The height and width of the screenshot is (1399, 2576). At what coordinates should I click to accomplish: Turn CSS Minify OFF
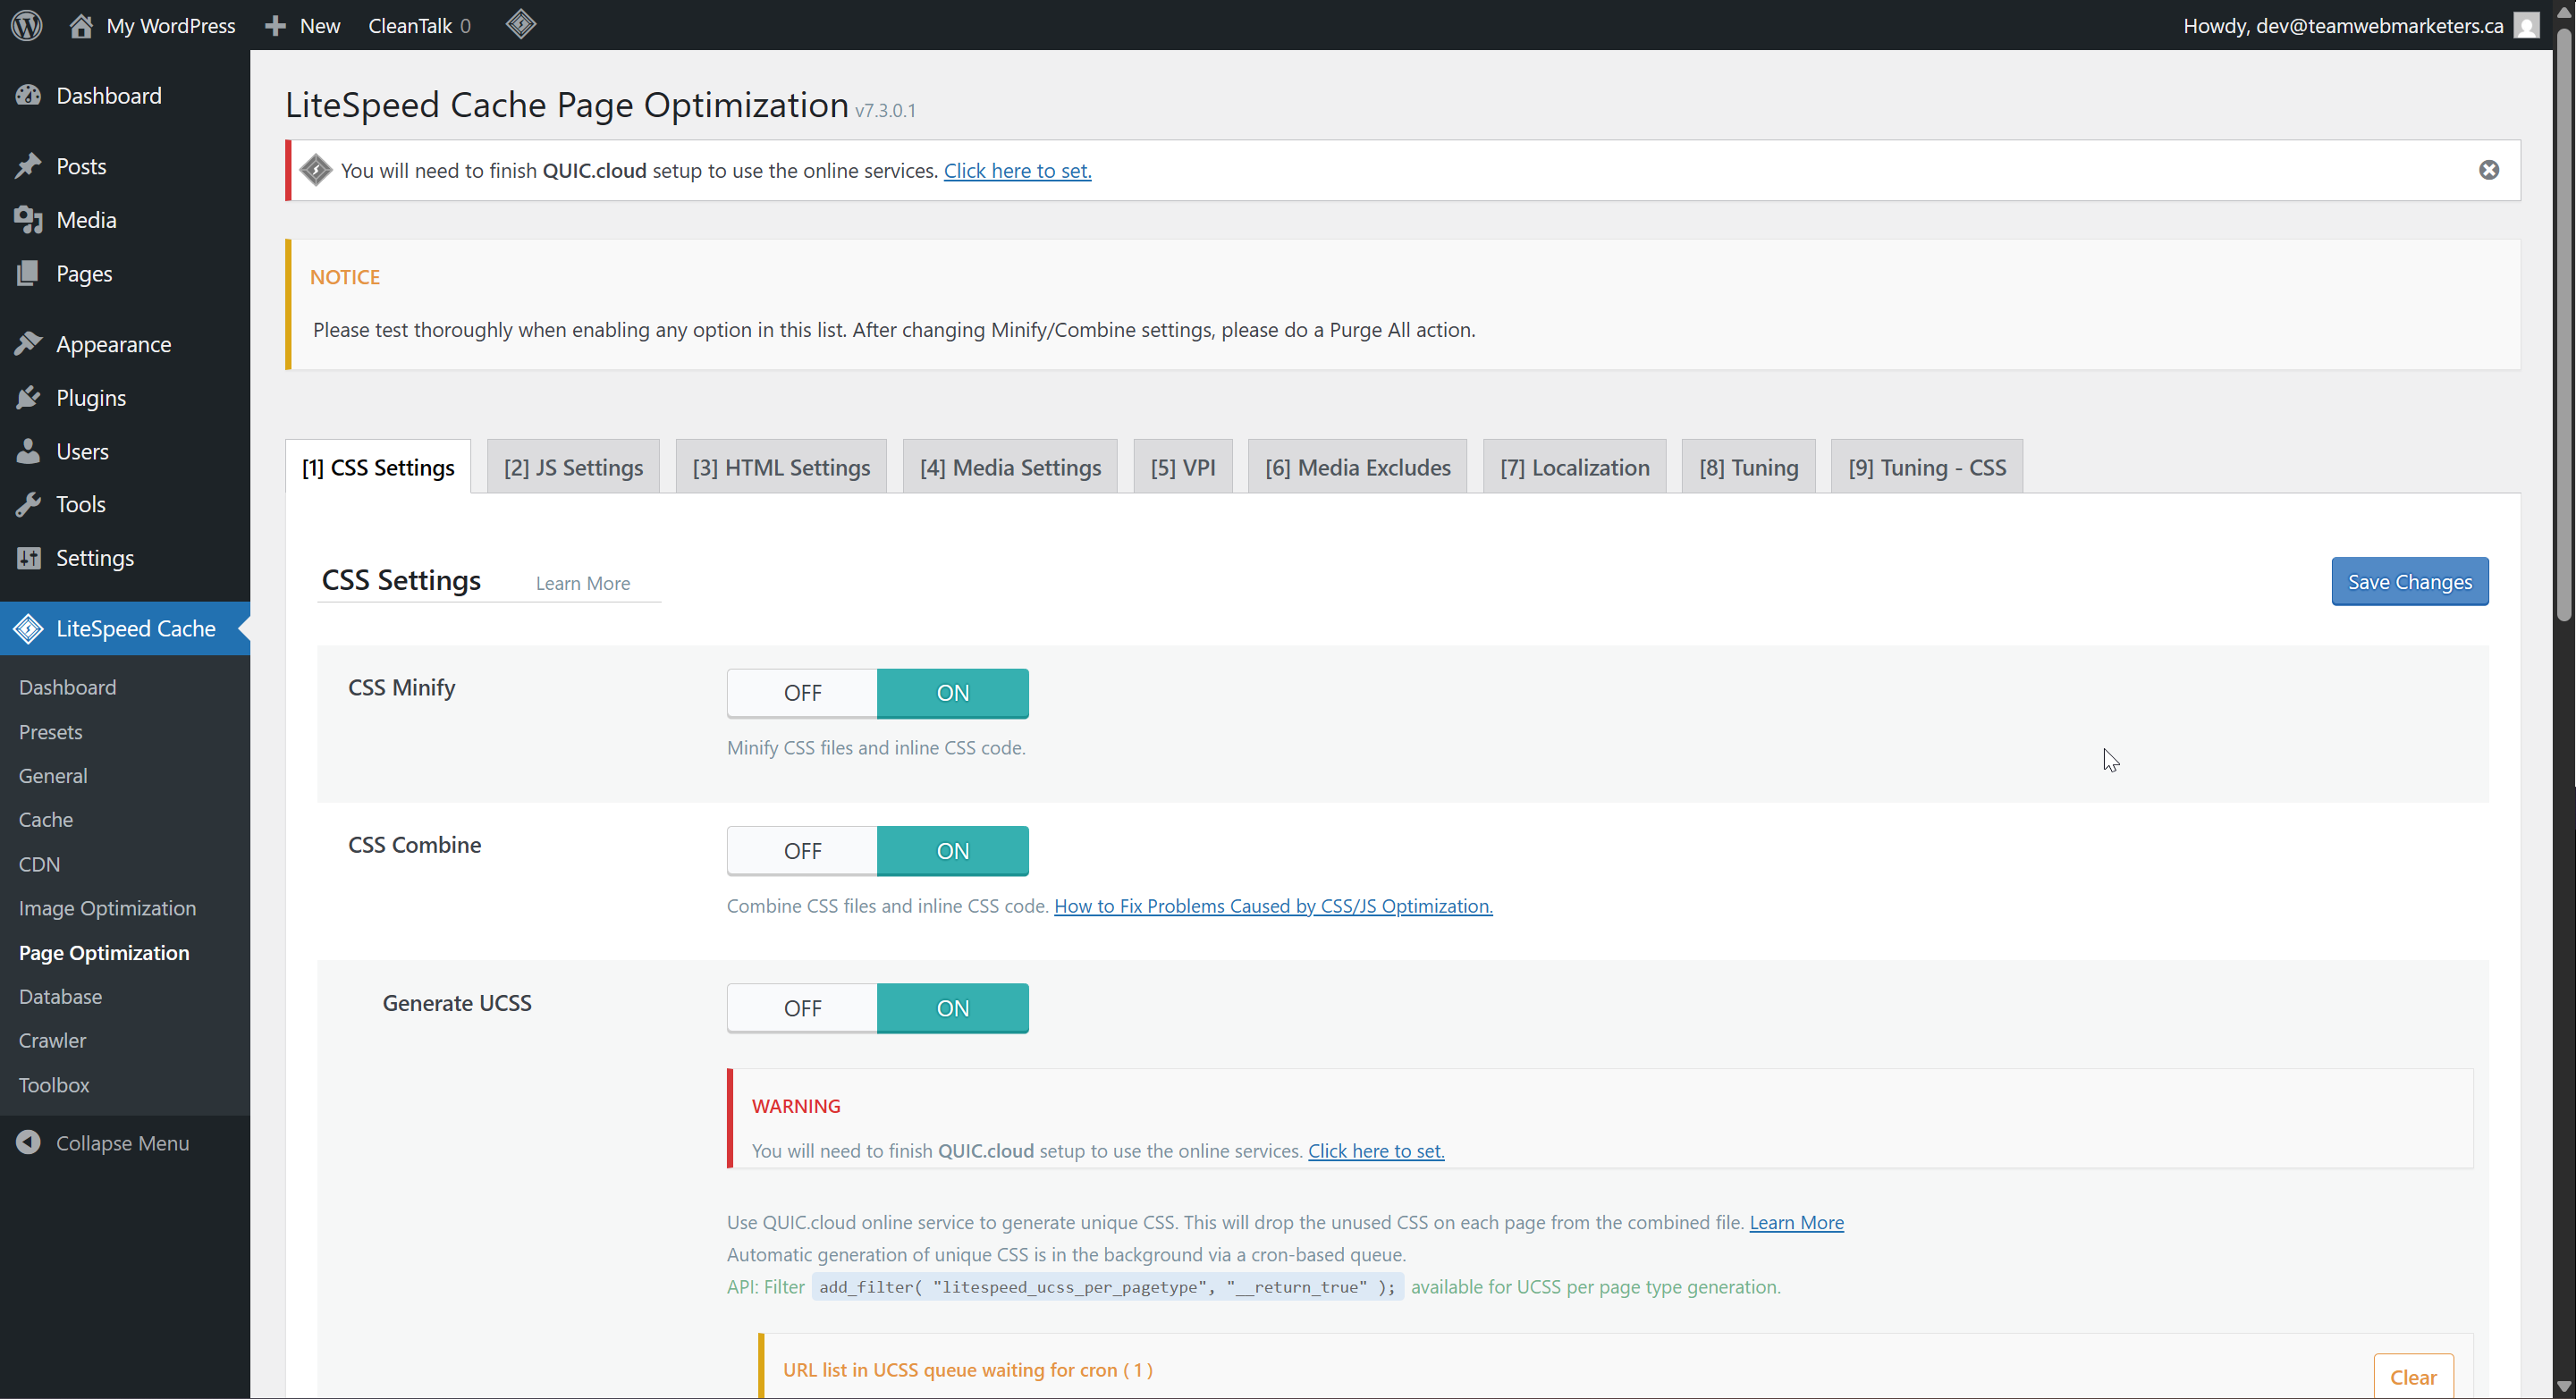tap(802, 693)
